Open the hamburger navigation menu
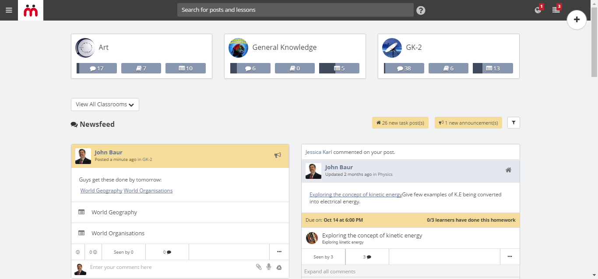This screenshot has width=598, height=279. pos(9,10)
